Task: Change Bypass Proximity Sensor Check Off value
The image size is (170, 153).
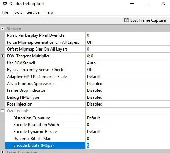Action: point(128,70)
